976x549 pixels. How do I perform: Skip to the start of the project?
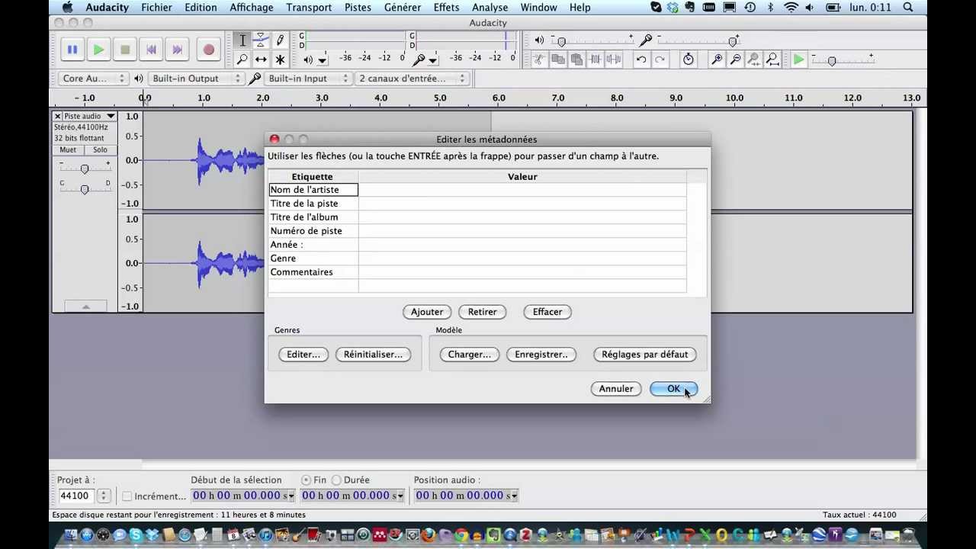(x=151, y=50)
